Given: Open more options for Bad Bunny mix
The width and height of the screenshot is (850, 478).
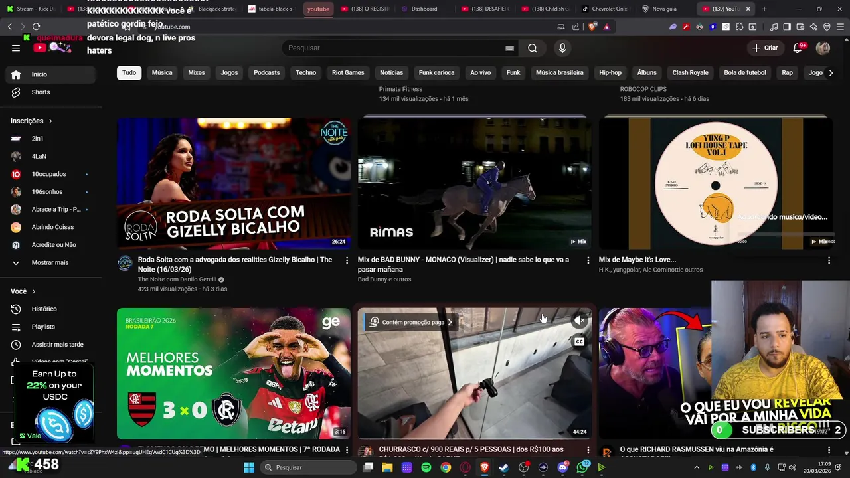Looking at the screenshot, I should (x=588, y=260).
